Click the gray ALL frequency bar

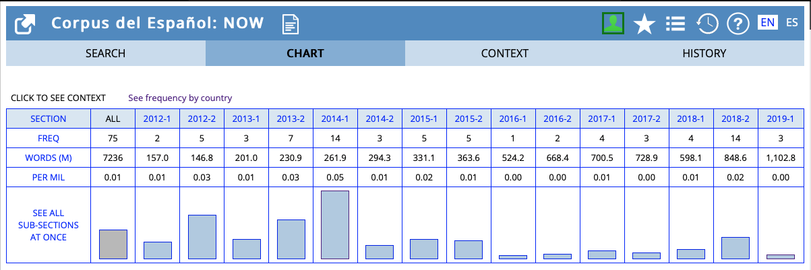[113, 244]
